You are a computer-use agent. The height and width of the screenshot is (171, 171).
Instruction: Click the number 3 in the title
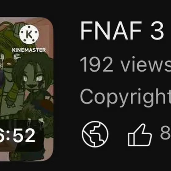coord(157,31)
